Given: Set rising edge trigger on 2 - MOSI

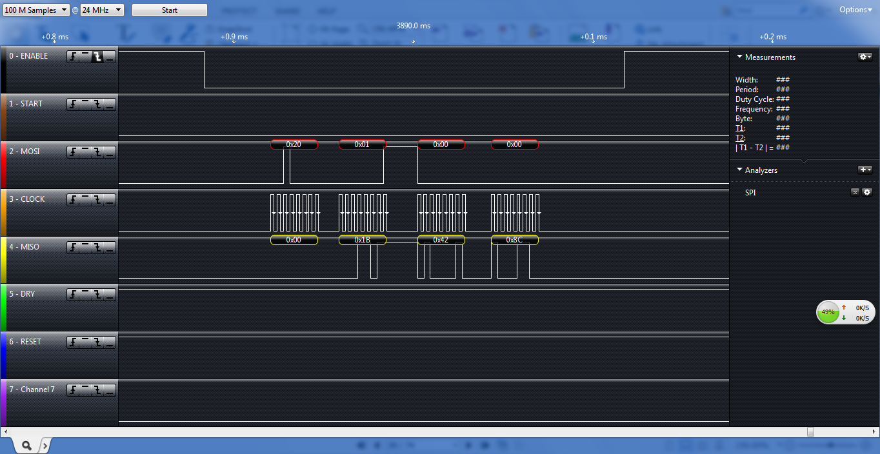Looking at the screenshot, I should coord(73,152).
